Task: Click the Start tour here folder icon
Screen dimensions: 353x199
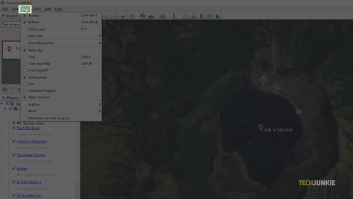Action: [19, 123]
